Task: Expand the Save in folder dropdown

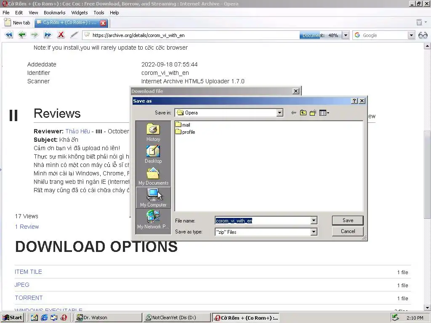Action: (x=279, y=113)
